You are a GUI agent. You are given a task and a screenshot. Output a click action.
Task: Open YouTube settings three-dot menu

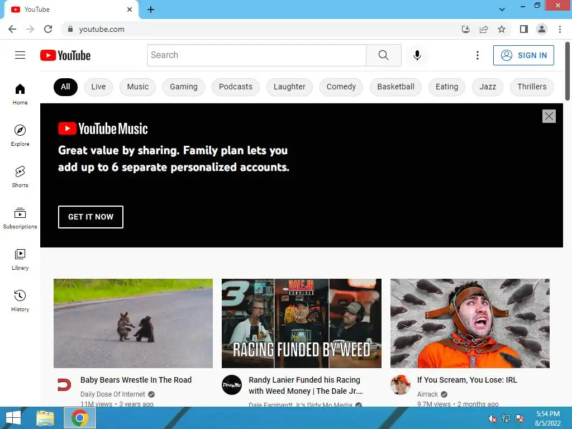coord(477,55)
